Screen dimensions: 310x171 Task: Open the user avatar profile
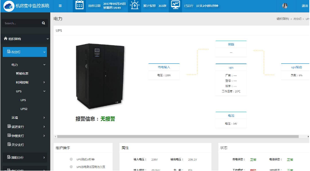[x=285, y=6]
